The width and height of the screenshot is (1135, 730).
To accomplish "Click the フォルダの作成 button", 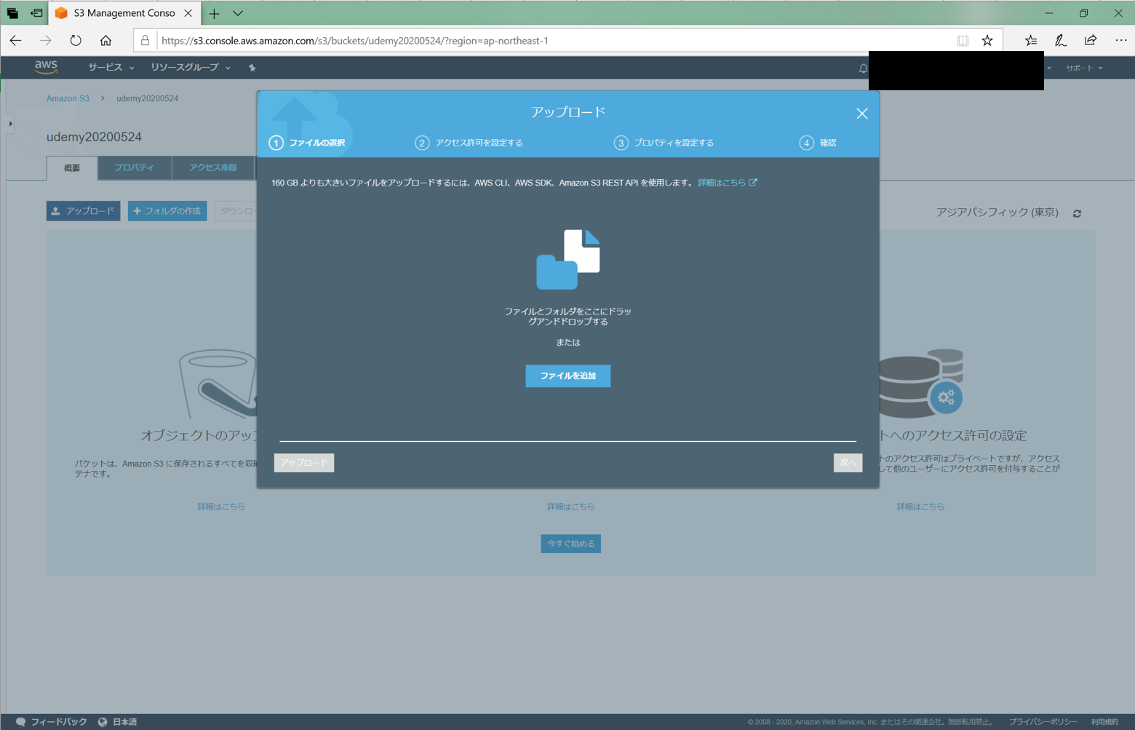I will (x=167, y=211).
